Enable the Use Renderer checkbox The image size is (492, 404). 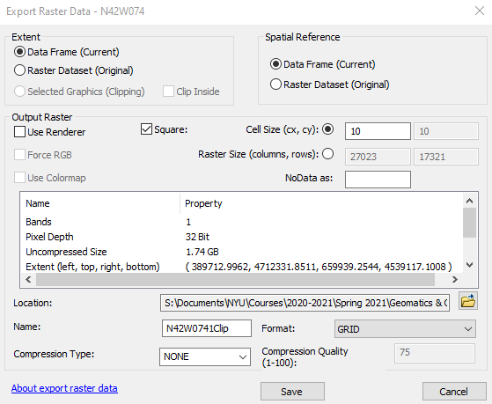[19, 132]
